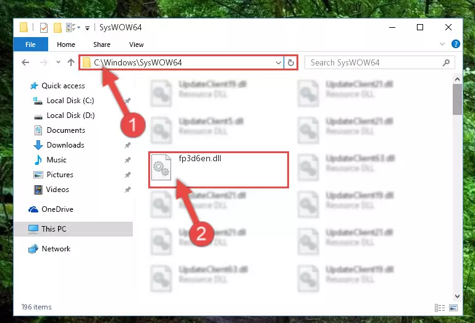Click the pin icon beside Videos
This screenshot has height=323, width=475.
point(127,190)
